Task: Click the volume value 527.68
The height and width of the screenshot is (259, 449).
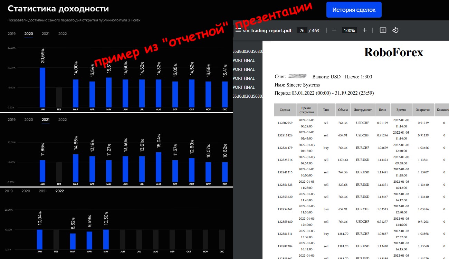Action: [343, 185]
